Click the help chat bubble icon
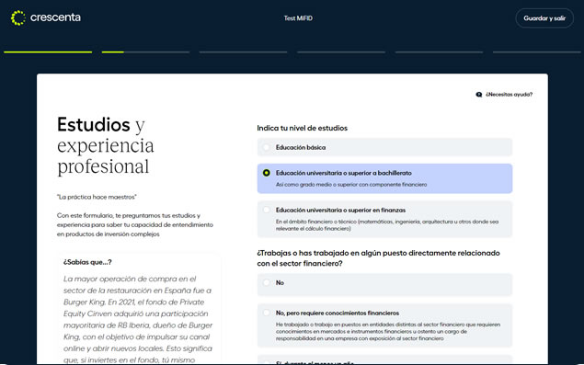This screenshot has width=584, height=365. point(479,95)
